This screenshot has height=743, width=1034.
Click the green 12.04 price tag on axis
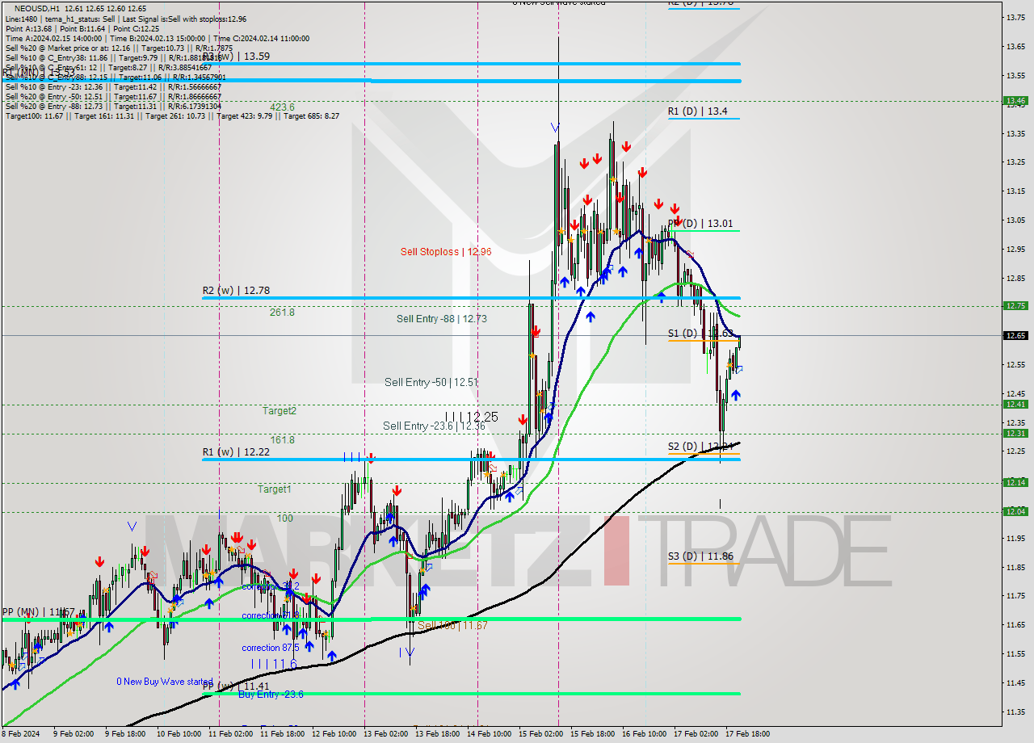pyautogui.click(x=1015, y=511)
